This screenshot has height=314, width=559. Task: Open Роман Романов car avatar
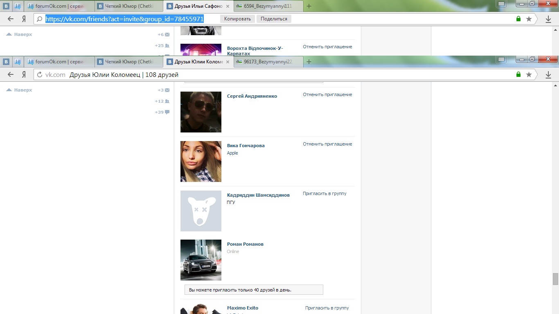click(x=201, y=260)
